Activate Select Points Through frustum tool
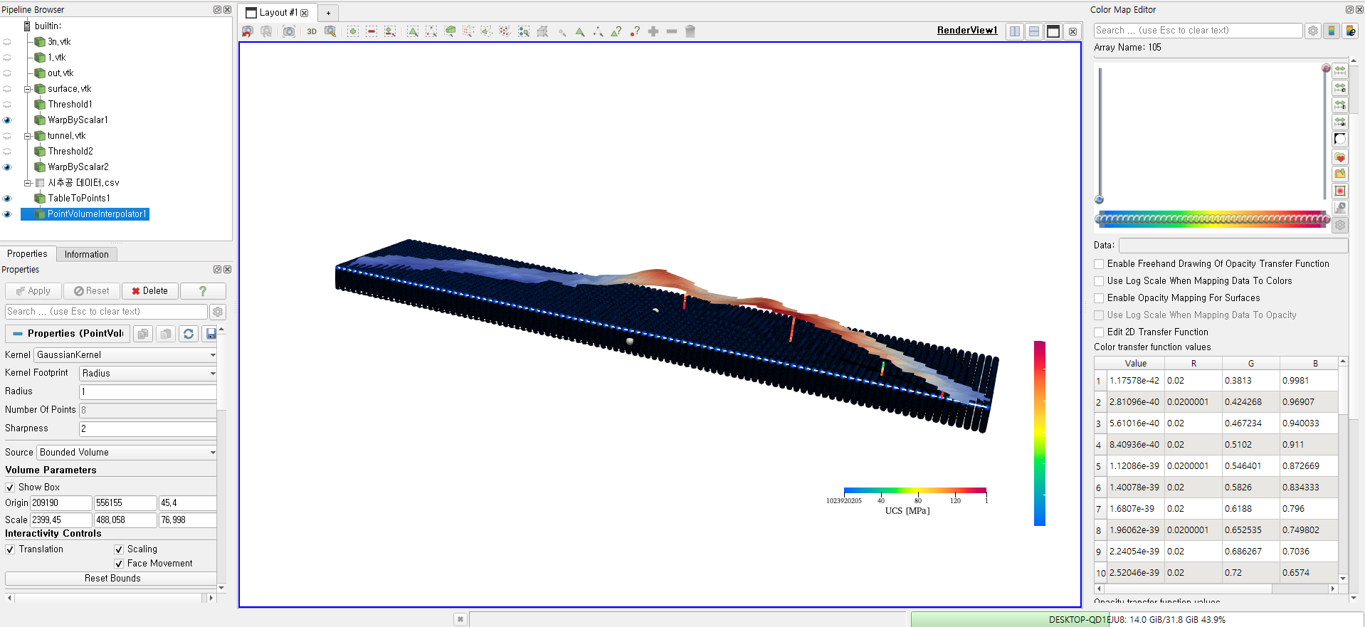 coord(468,31)
